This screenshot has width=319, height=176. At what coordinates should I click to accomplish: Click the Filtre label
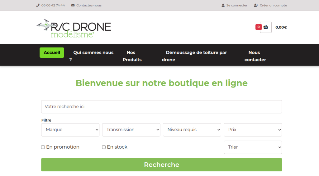[46, 120]
